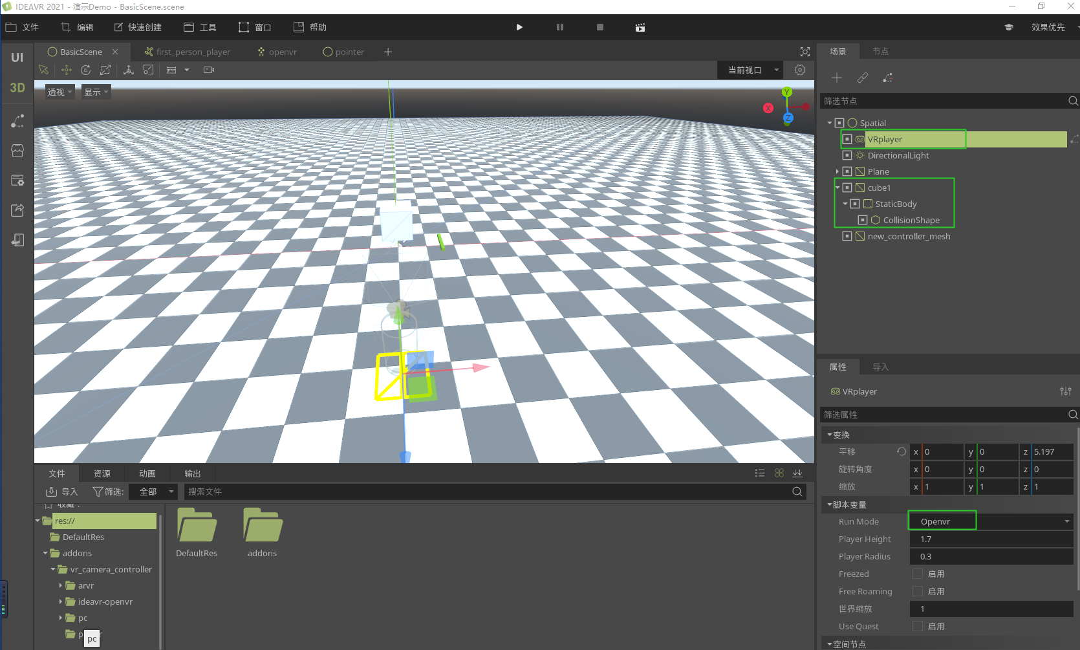This screenshot has height=650, width=1080.
Task: Click the clapperboard movie maker icon
Action: coord(640,27)
